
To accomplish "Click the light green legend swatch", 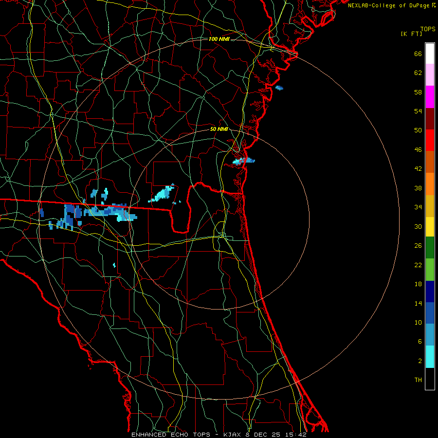I will pos(430,270).
